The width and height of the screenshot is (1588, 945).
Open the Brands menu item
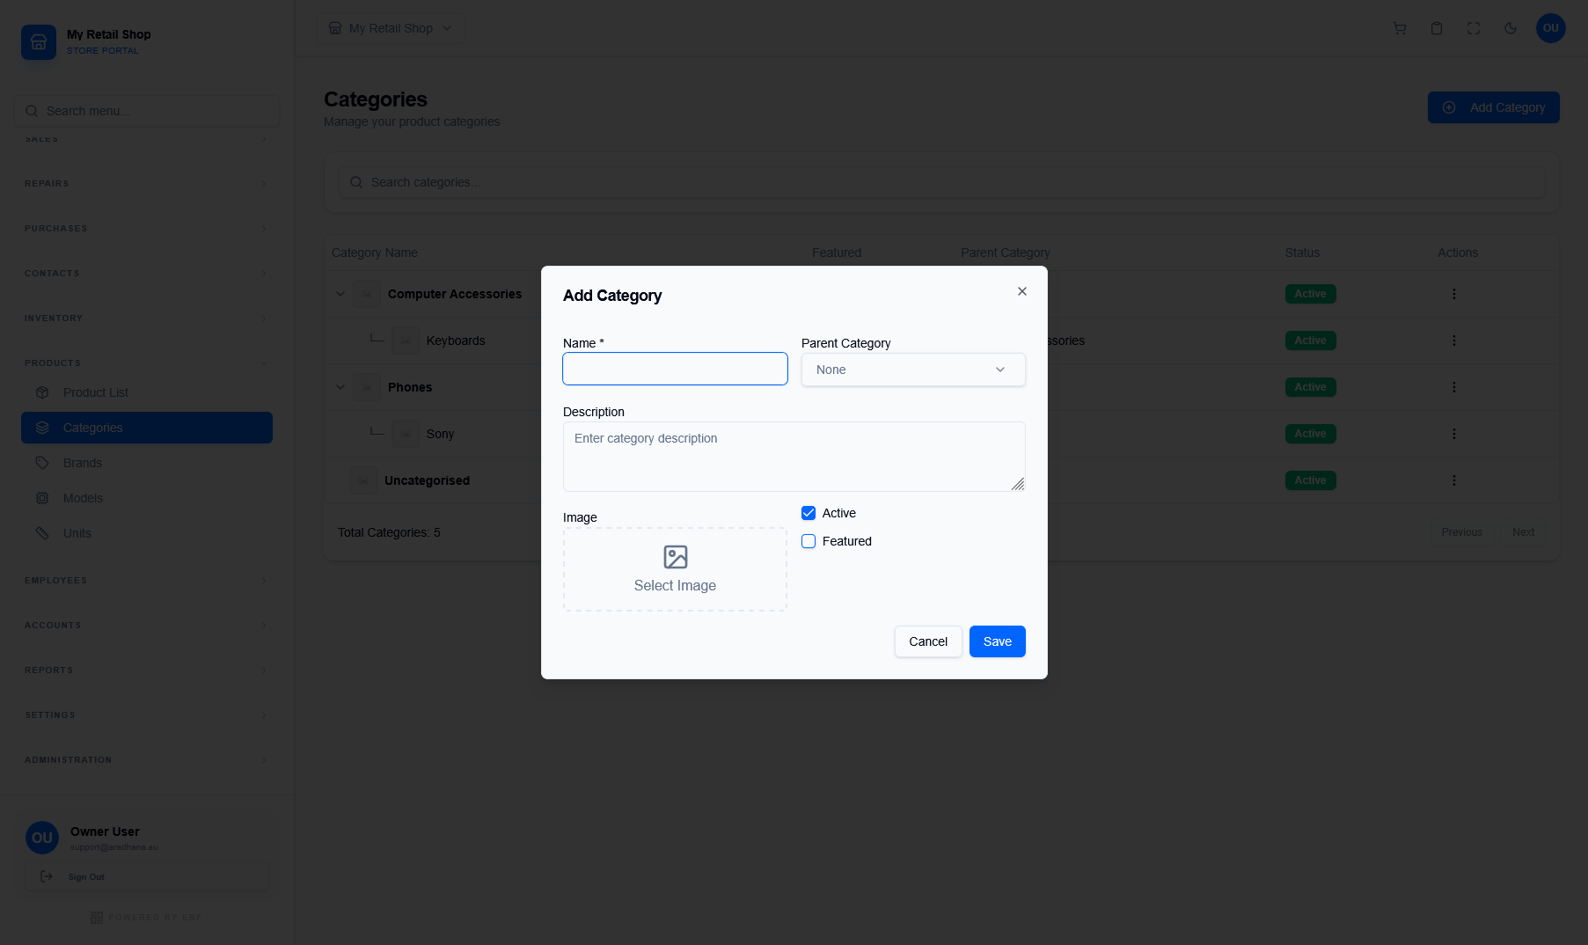click(x=147, y=463)
